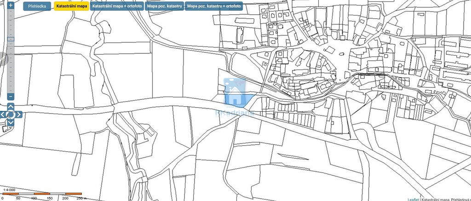This screenshot has width=471, height=201.
Task: Select the Katastrální mapa layer
Action: tap(72, 7)
